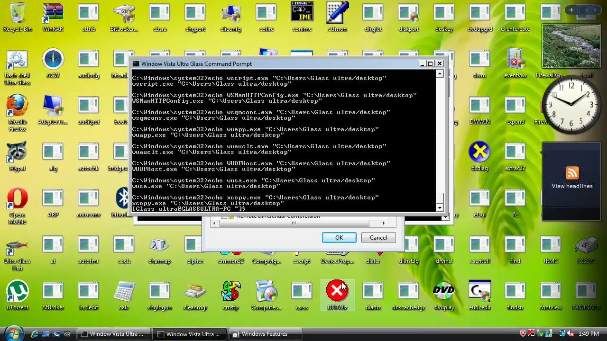The height and width of the screenshot is (341, 607).
Task: Click the command prompt window title icon
Action: tap(136, 64)
